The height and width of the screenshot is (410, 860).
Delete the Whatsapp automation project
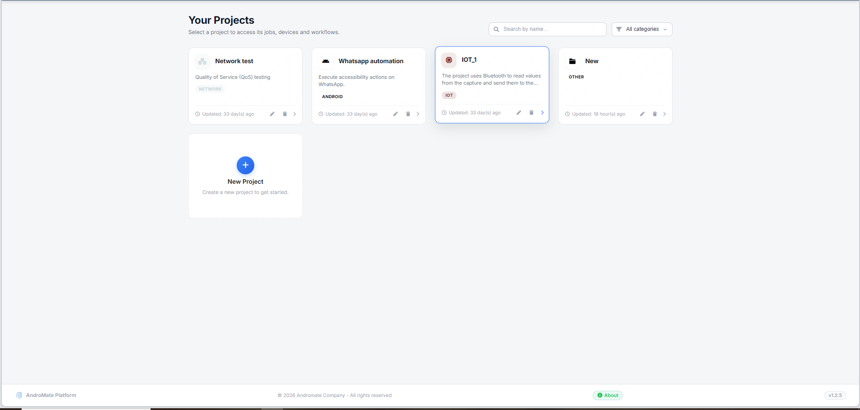pyautogui.click(x=408, y=114)
